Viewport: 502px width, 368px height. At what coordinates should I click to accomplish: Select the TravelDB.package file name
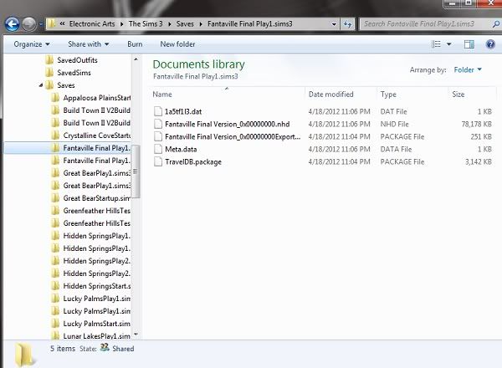tap(193, 162)
